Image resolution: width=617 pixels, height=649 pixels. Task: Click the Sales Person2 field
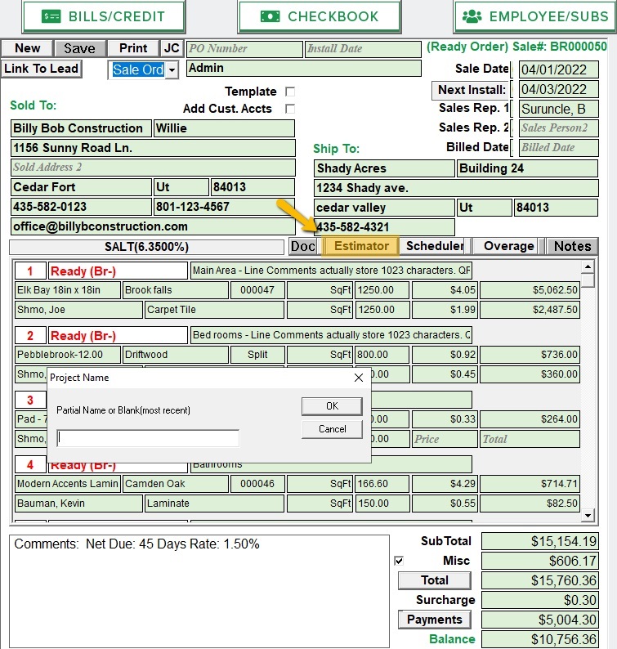[558, 128]
